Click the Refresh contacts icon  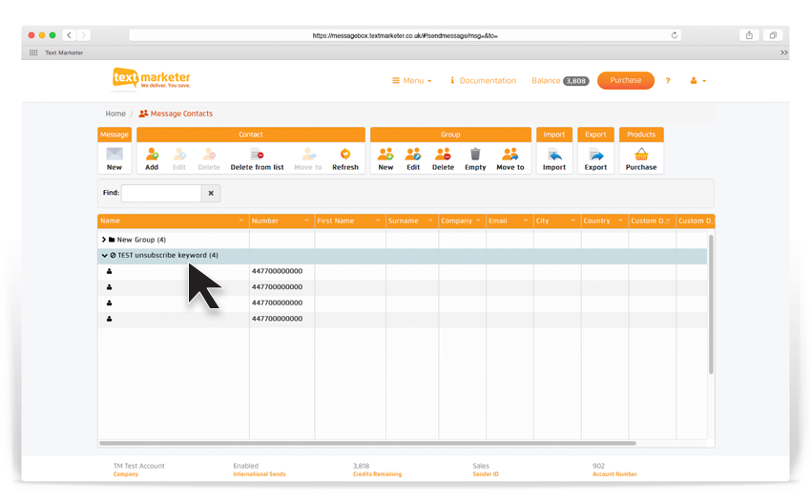click(345, 155)
